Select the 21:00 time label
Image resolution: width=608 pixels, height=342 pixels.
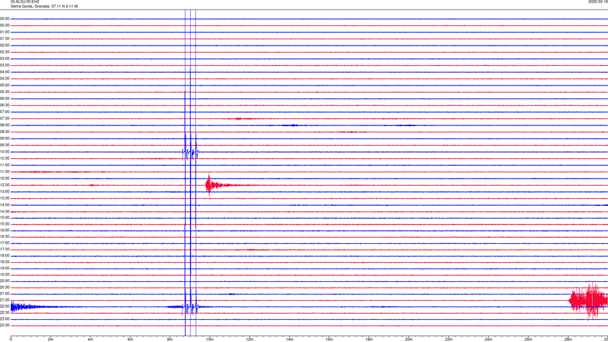tap(4, 293)
